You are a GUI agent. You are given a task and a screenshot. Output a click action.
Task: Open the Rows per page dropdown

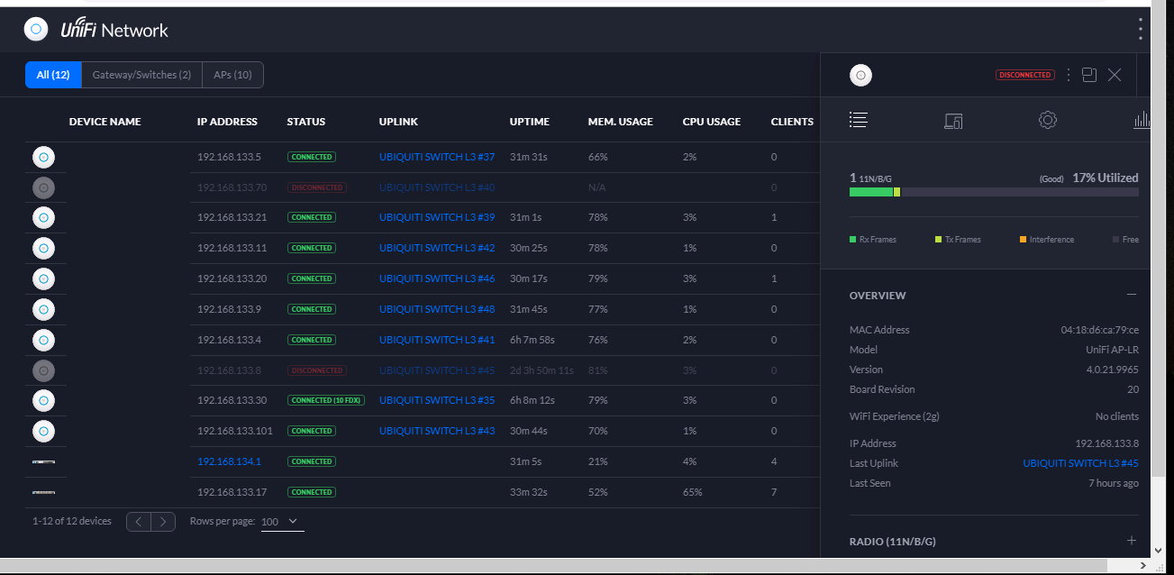pos(282,522)
